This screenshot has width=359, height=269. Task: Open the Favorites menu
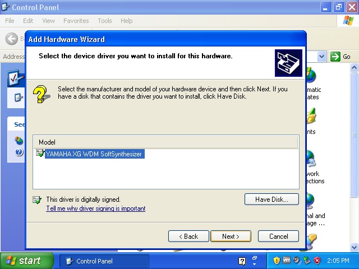(x=76, y=21)
